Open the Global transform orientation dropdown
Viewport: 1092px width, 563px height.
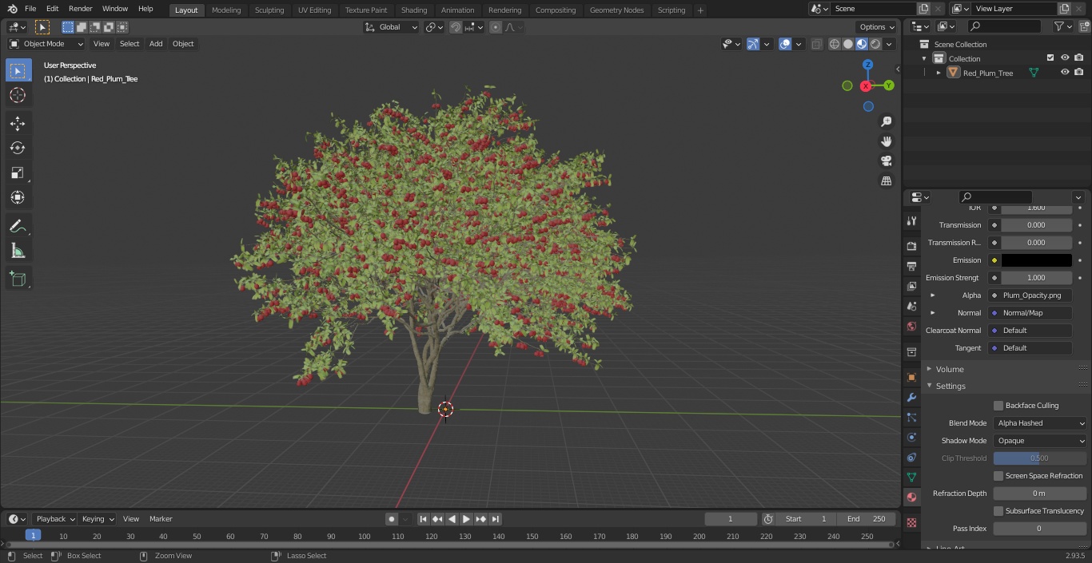pyautogui.click(x=392, y=27)
